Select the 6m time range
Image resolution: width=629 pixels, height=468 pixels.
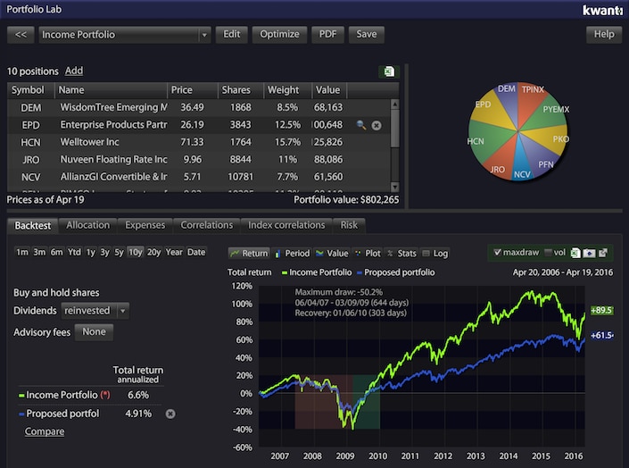click(x=56, y=252)
